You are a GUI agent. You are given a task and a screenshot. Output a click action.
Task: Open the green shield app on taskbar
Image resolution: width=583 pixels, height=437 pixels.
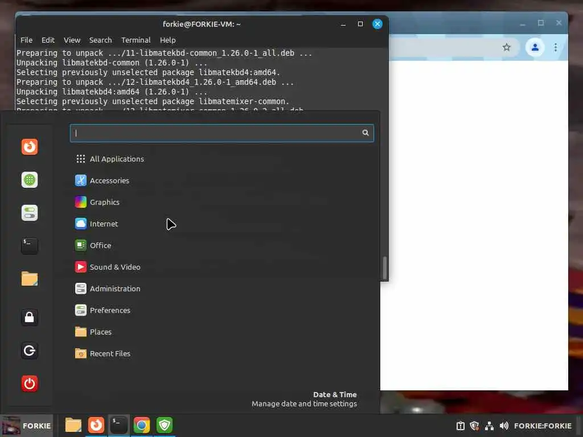tap(165, 425)
